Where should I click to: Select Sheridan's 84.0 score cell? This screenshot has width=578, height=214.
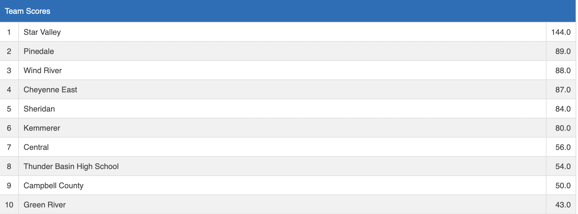point(563,109)
